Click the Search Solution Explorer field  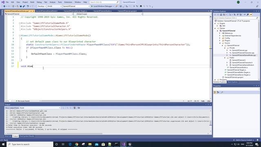pyautogui.click(x=236, y=18)
